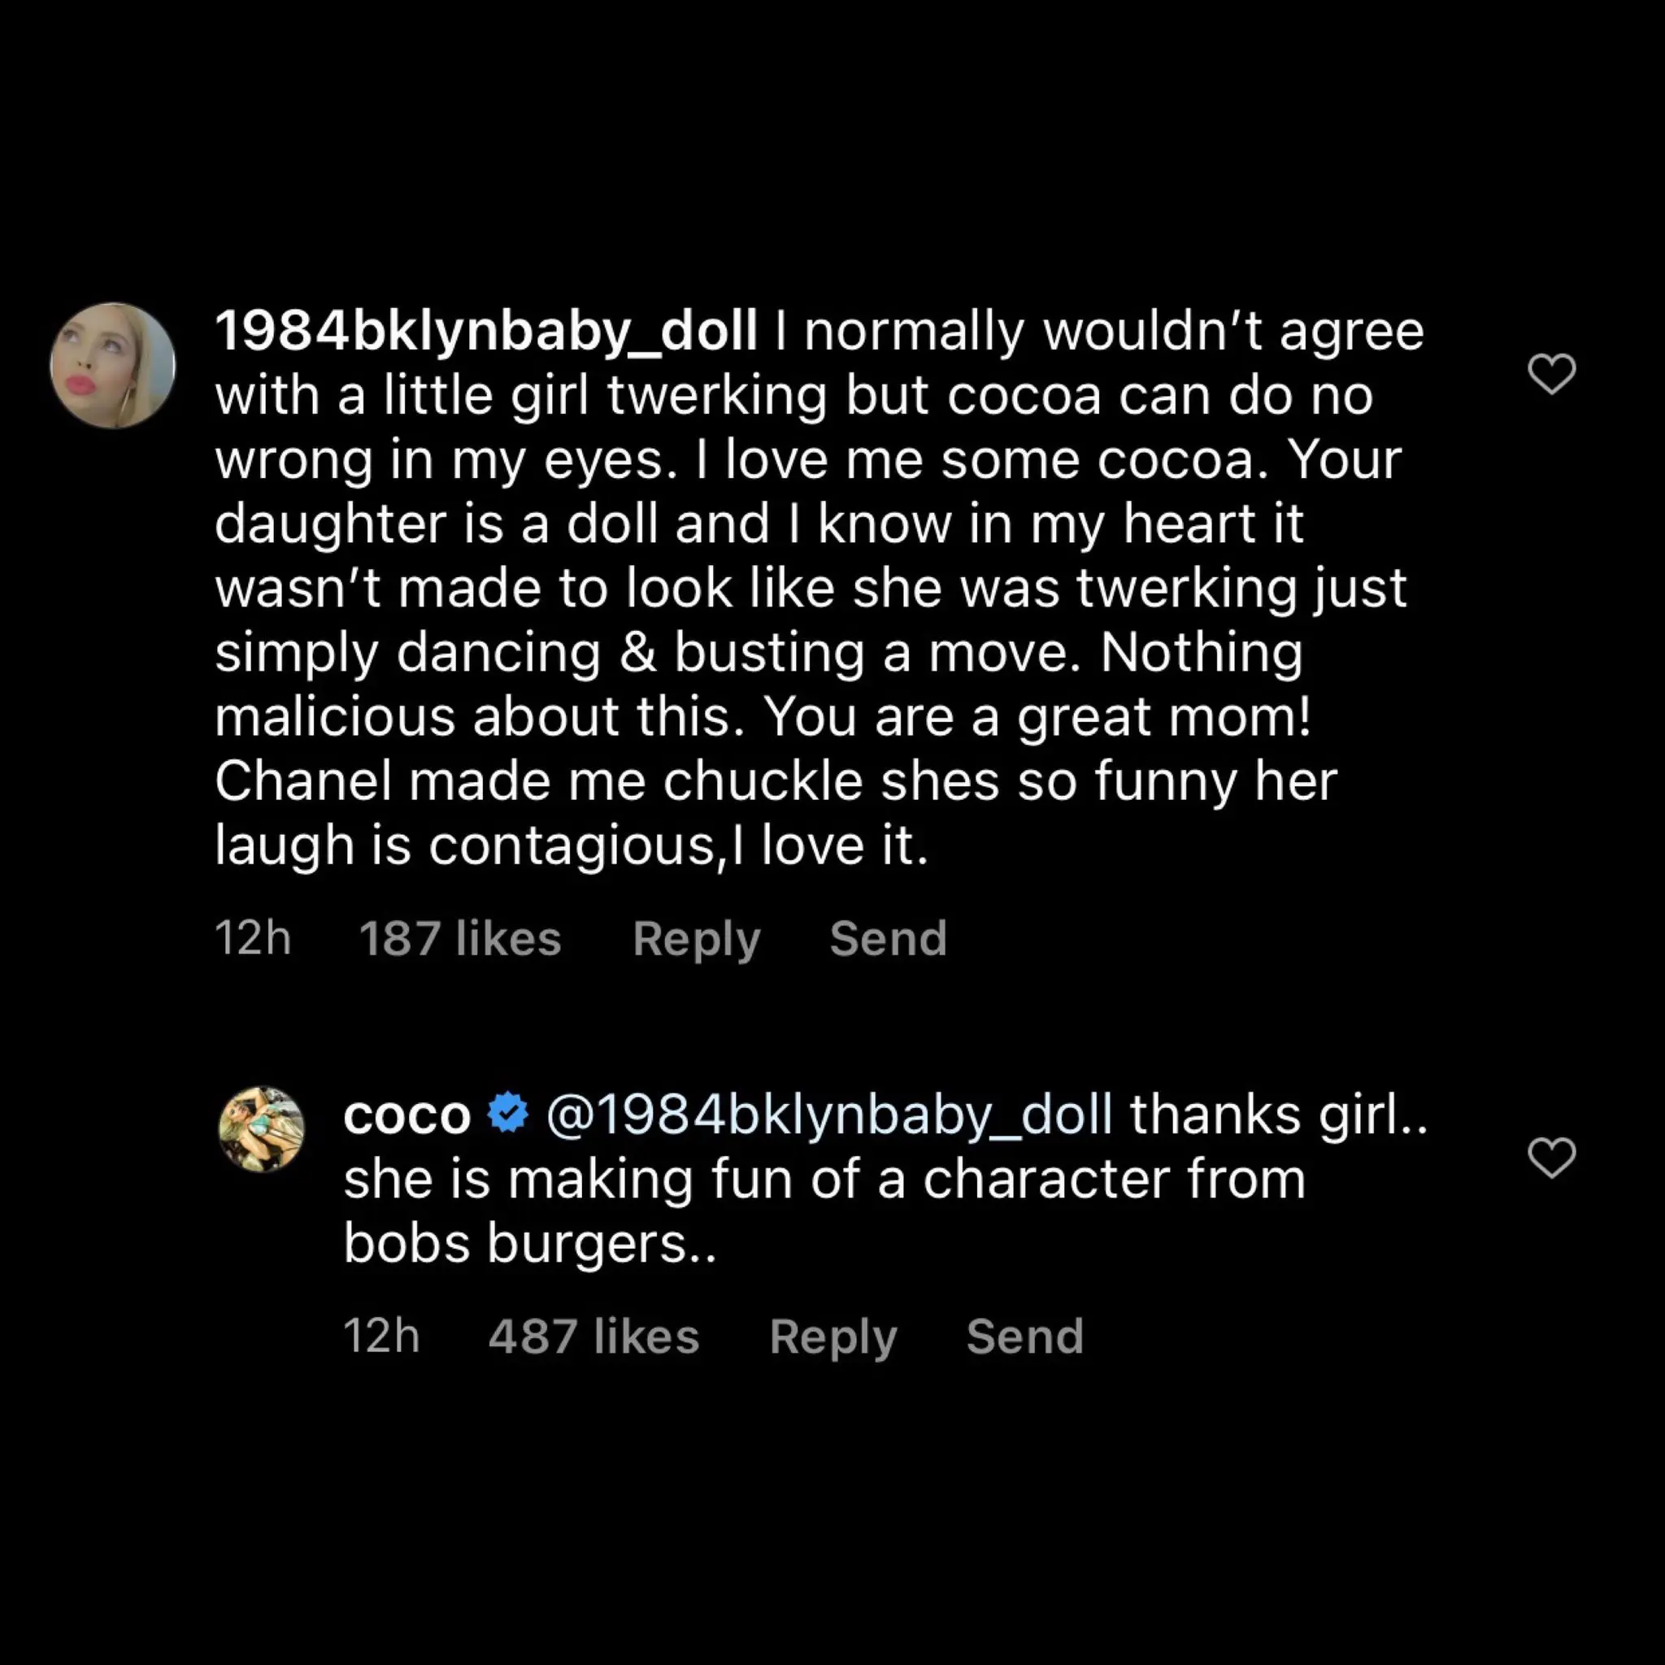Image resolution: width=1665 pixels, height=1665 pixels.
Task: Open coco's profile avatar
Action: (262, 1129)
